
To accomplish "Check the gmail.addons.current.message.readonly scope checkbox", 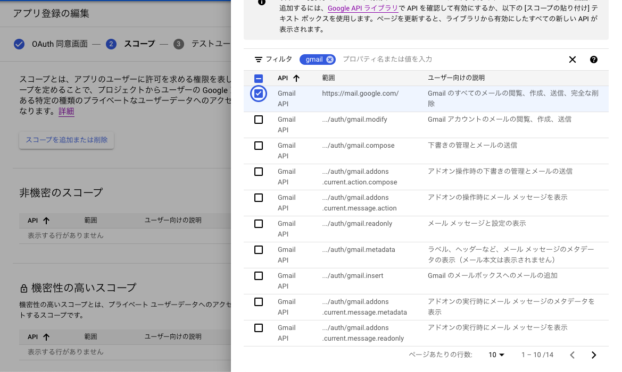I will click(258, 328).
